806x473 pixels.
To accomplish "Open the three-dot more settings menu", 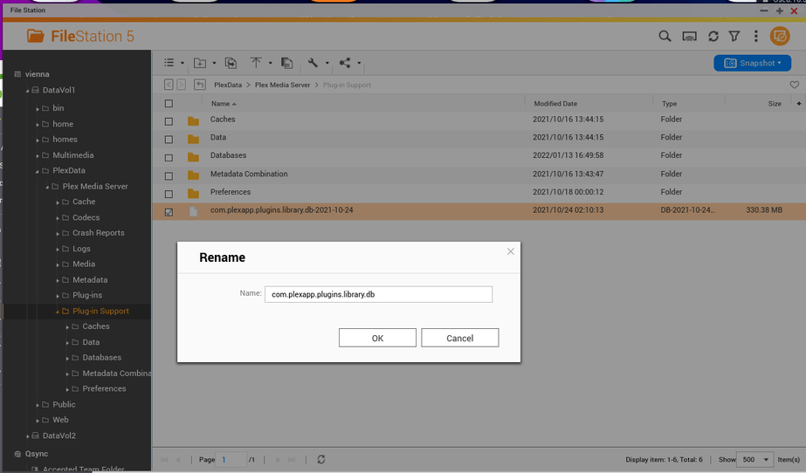I will 755,36.
